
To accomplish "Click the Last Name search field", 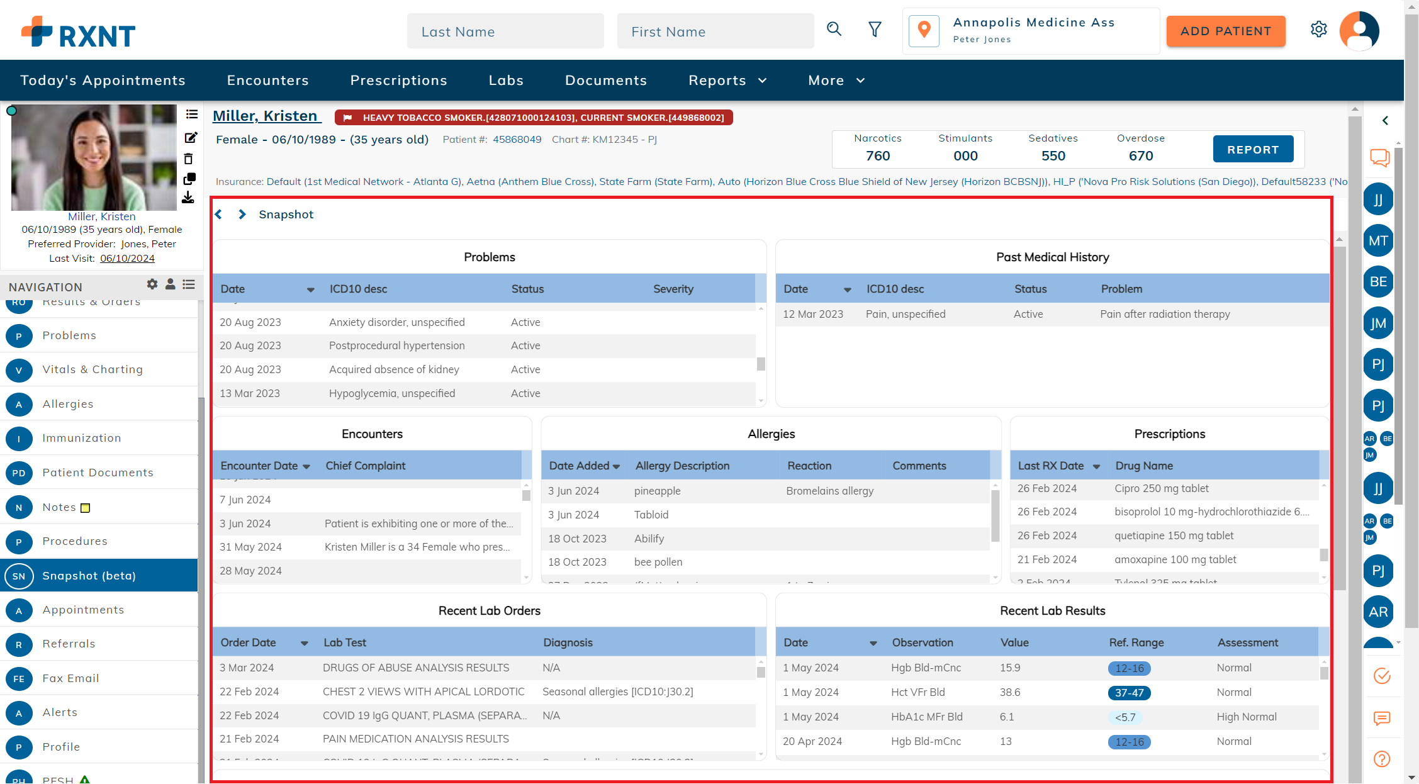I will [505, 31].
